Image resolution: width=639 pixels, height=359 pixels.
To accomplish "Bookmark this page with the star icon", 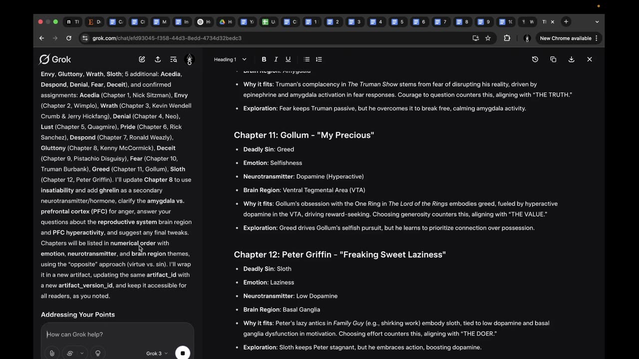I will 488,38.
